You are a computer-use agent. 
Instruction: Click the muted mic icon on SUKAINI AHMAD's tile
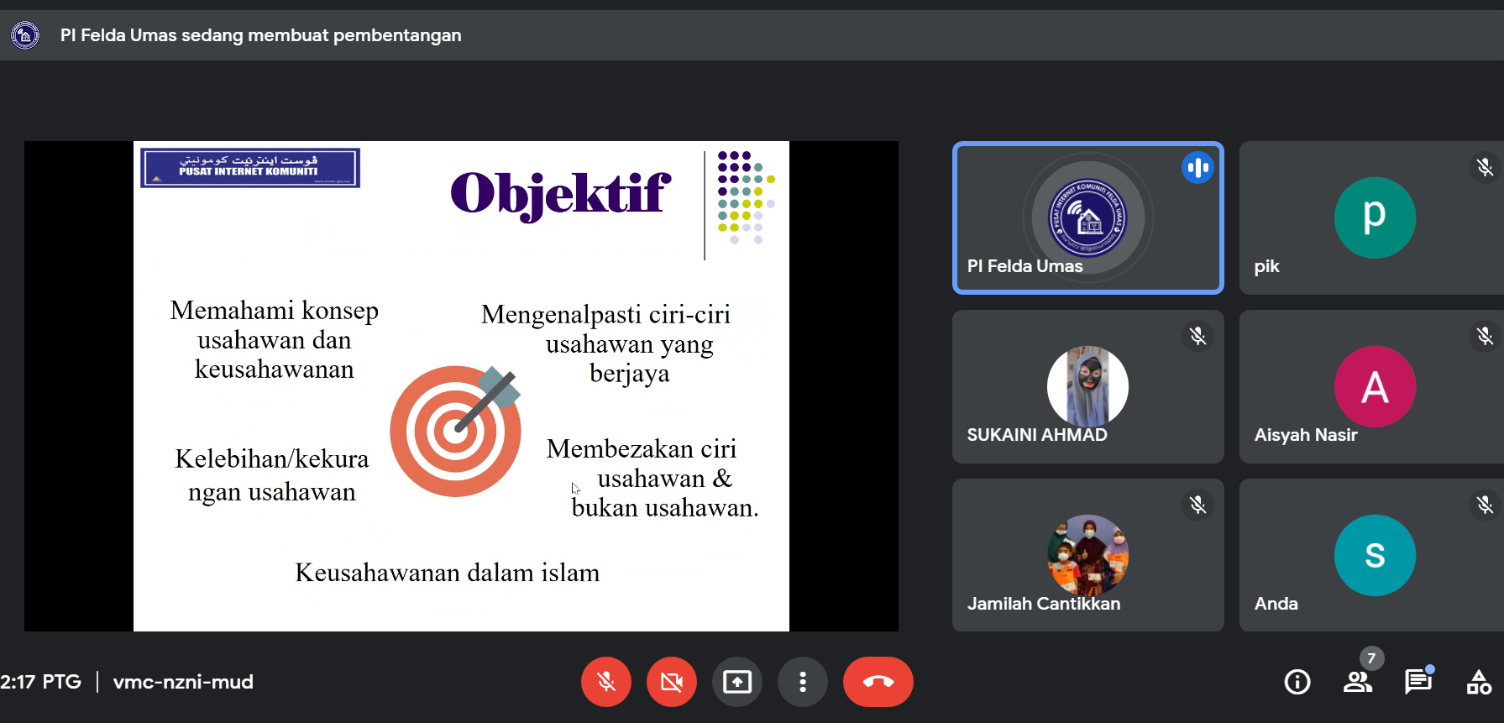tap(1197, 336)
